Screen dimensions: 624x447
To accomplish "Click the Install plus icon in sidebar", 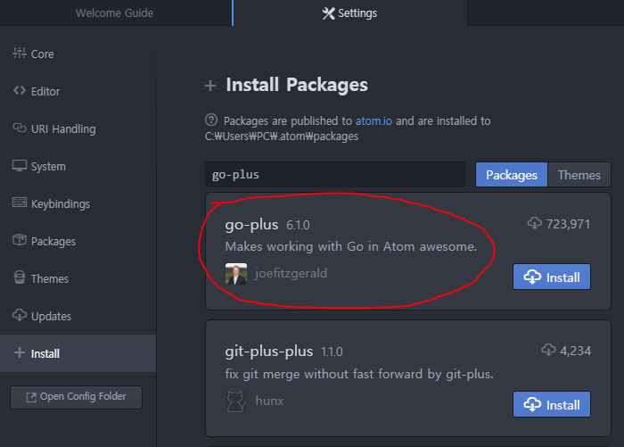I will [19, 352].
